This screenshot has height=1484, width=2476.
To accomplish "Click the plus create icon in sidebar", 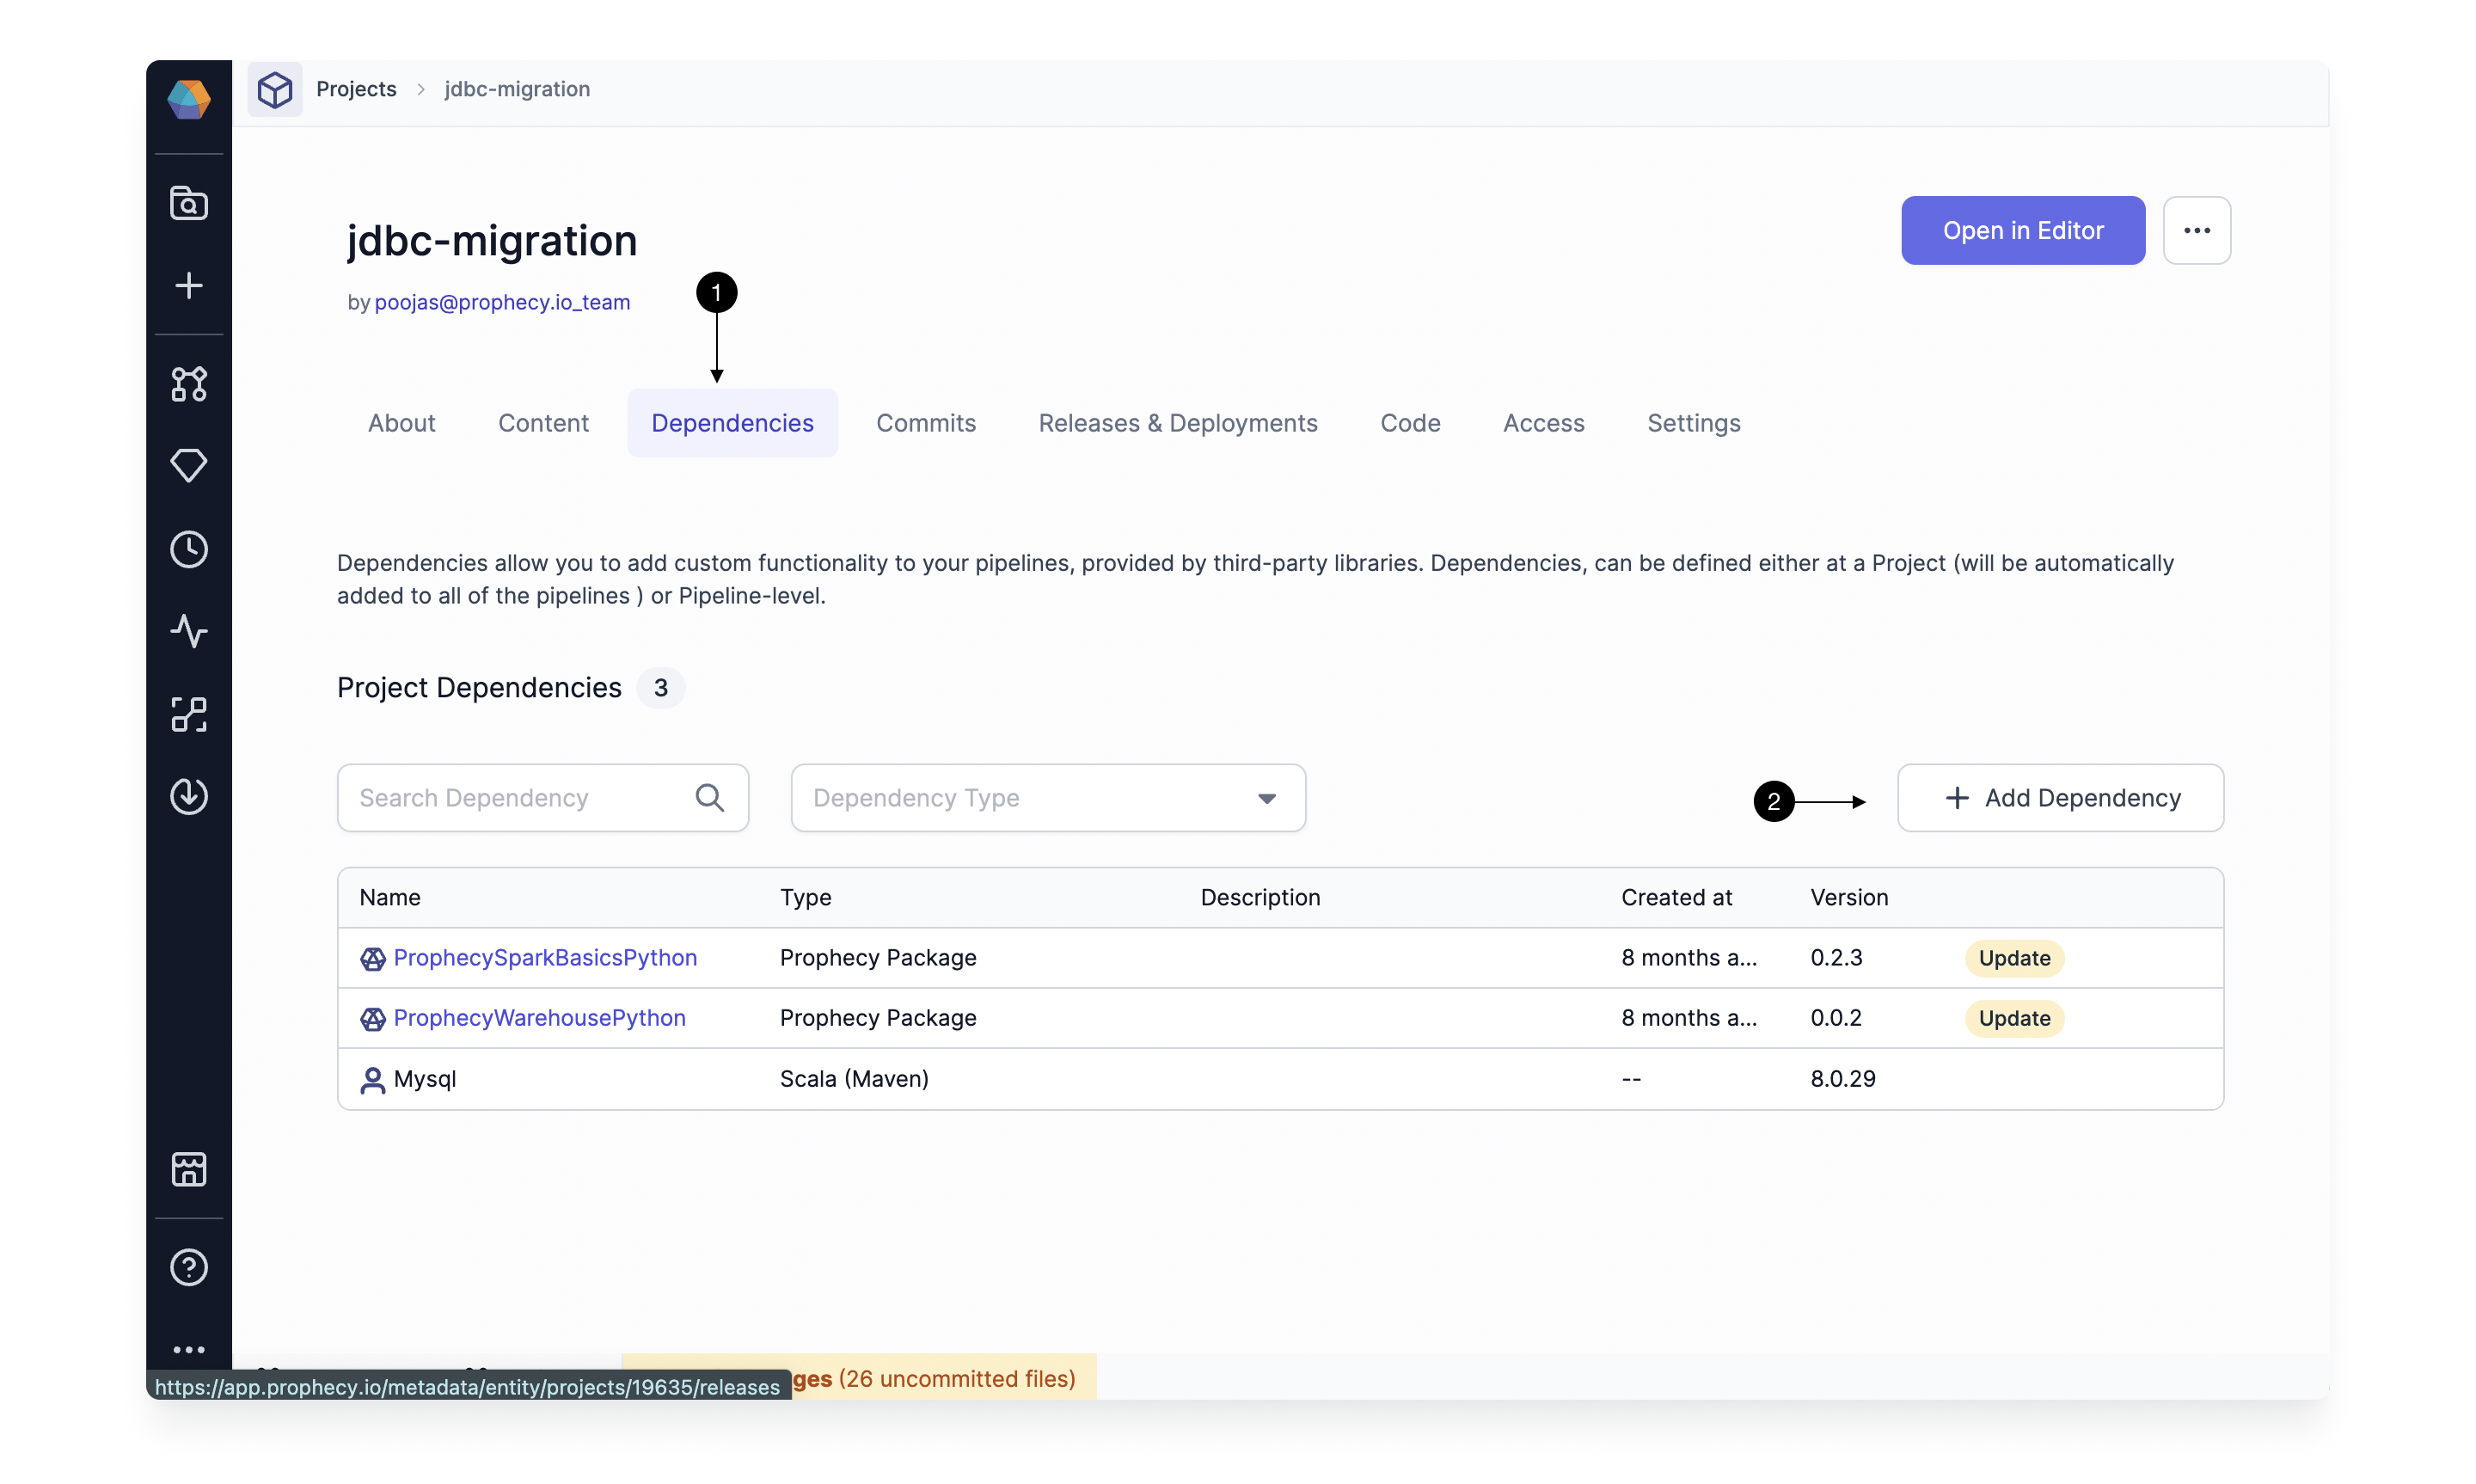I will 188,286.
